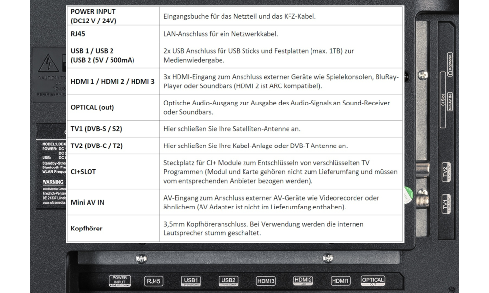Select the USB1 port label
The image size is (489, 293).
point(191,281)
